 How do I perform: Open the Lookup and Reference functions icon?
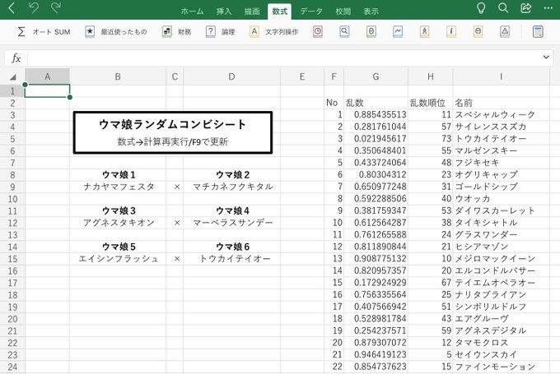344,32
